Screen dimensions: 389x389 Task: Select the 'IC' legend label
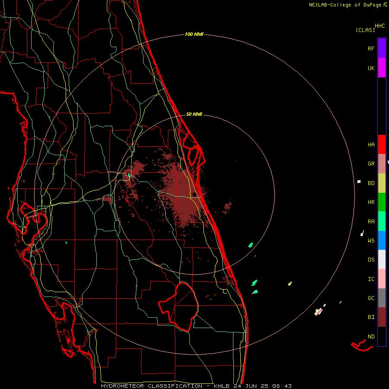[371, 279]
